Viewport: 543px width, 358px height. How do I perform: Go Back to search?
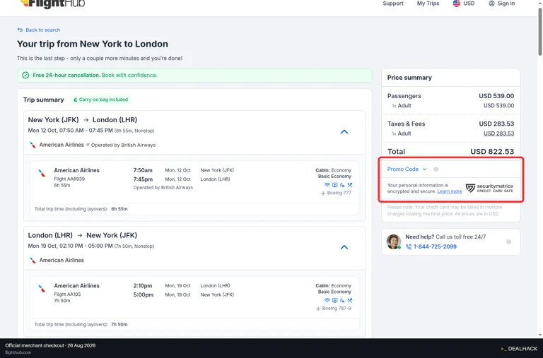tap(39, 30)
